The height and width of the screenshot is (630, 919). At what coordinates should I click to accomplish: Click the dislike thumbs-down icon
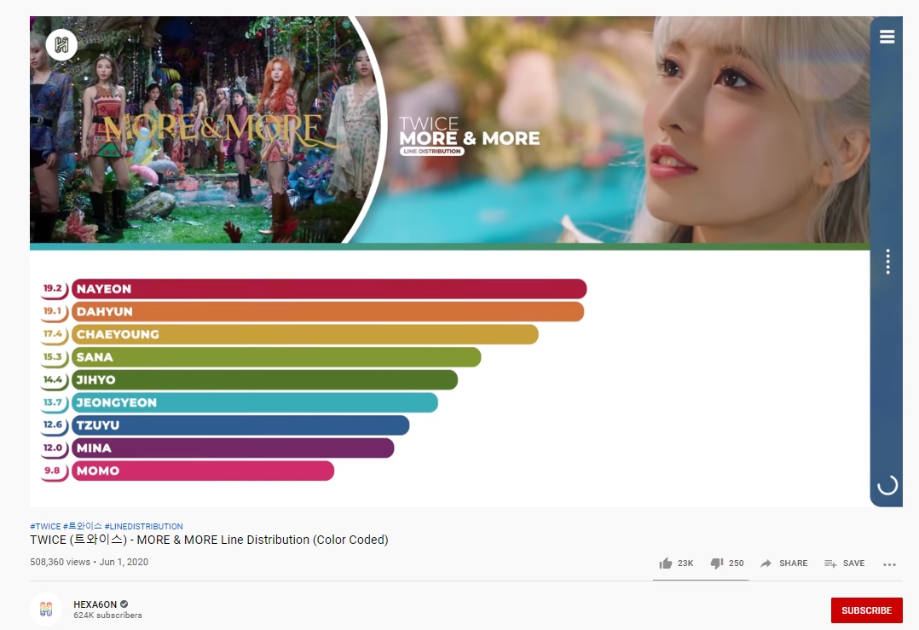click(717, 564)
